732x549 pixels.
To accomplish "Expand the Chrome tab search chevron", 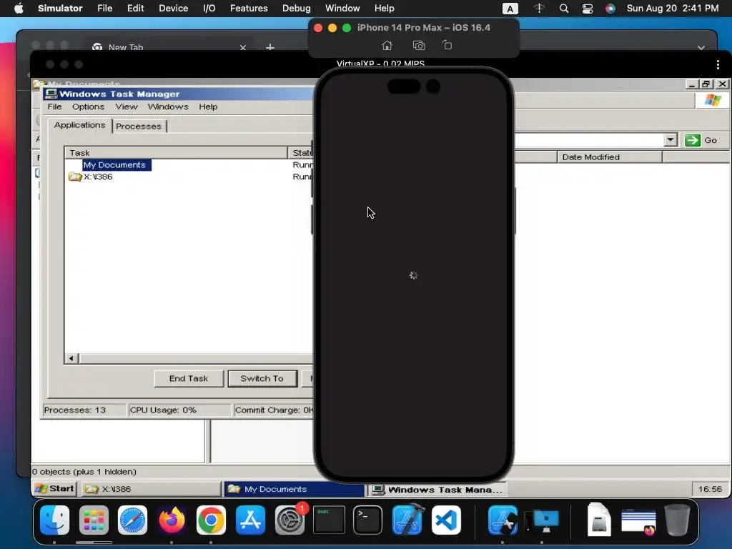I will [x=701, y=47].
